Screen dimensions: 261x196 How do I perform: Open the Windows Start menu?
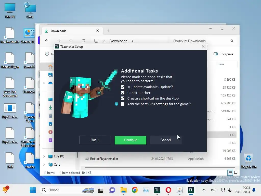[33, 190]
